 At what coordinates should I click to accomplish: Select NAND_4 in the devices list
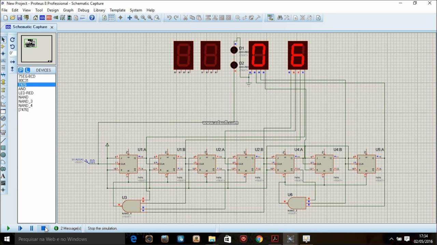tap(37, 105)
